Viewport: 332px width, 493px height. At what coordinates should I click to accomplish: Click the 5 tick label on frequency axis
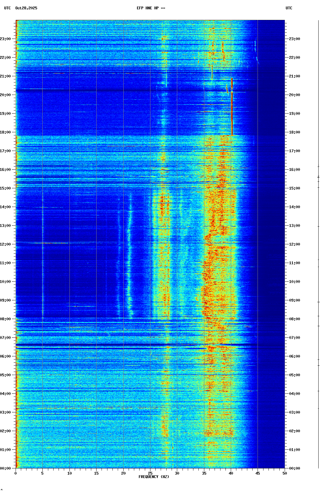click(42, 473)
